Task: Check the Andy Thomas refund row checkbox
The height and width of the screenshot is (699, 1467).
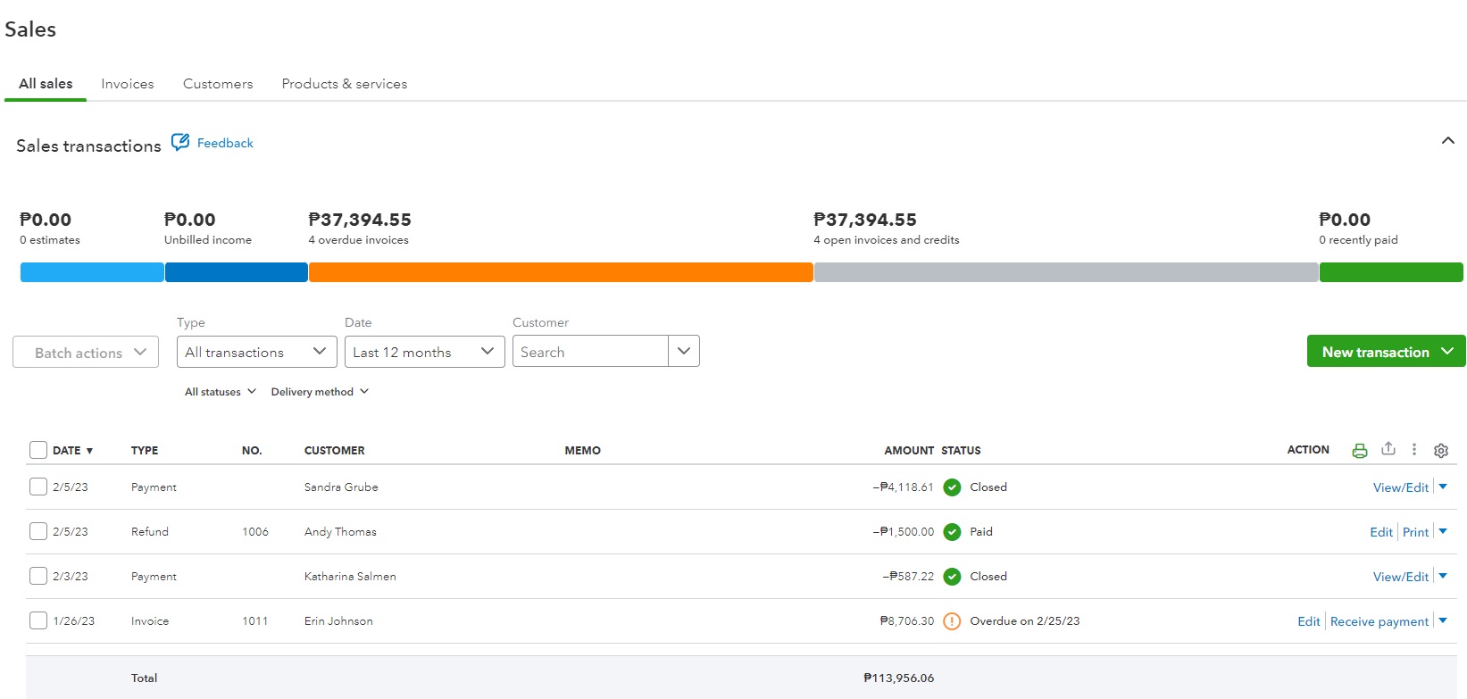Action: [38, 531]
